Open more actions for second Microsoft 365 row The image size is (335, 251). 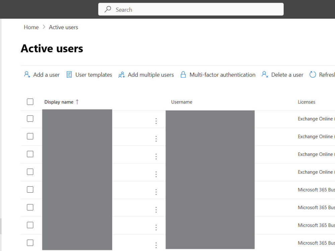156,210
